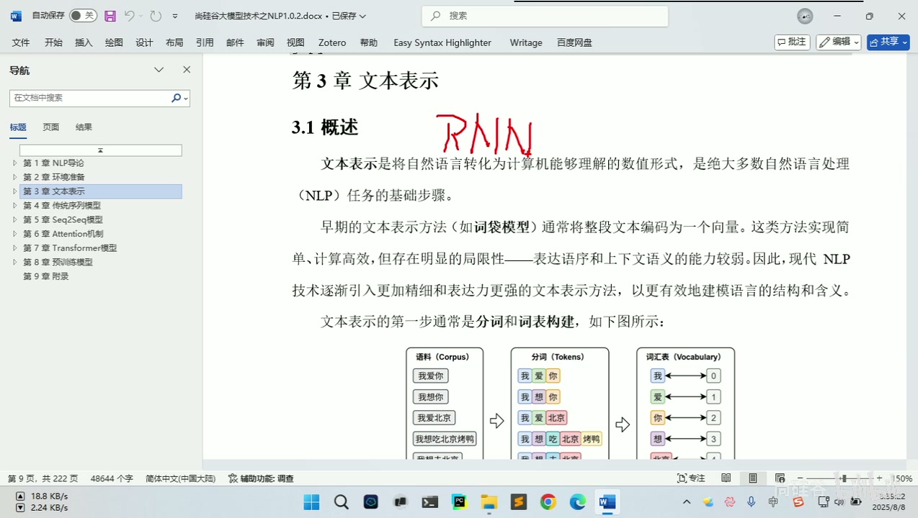Switch to the 结果 navigation tab
The image size is (918, 518).
coord(84,127)
